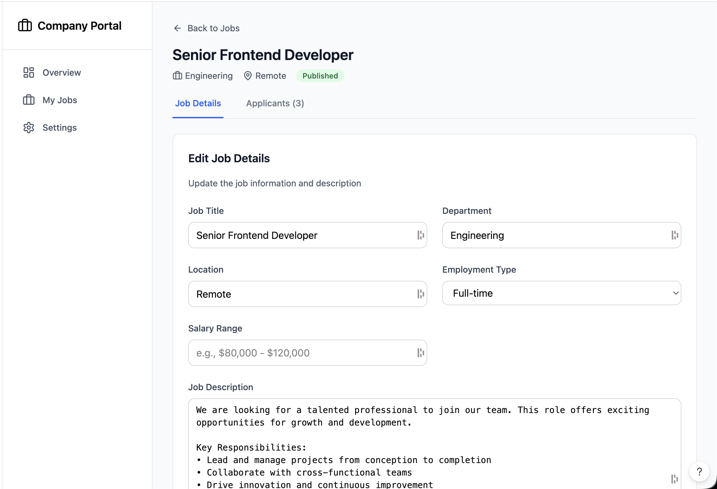Screen dimensions: 717x489
Task: Click the location pin icon next to Remote
Action: pyautogui.click(x=248, y=76)
